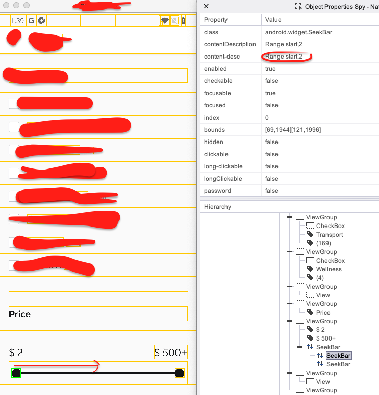Select the android.widget.SeekBar class value
This screenshot has width=379, height=395.
coord(298,32)
